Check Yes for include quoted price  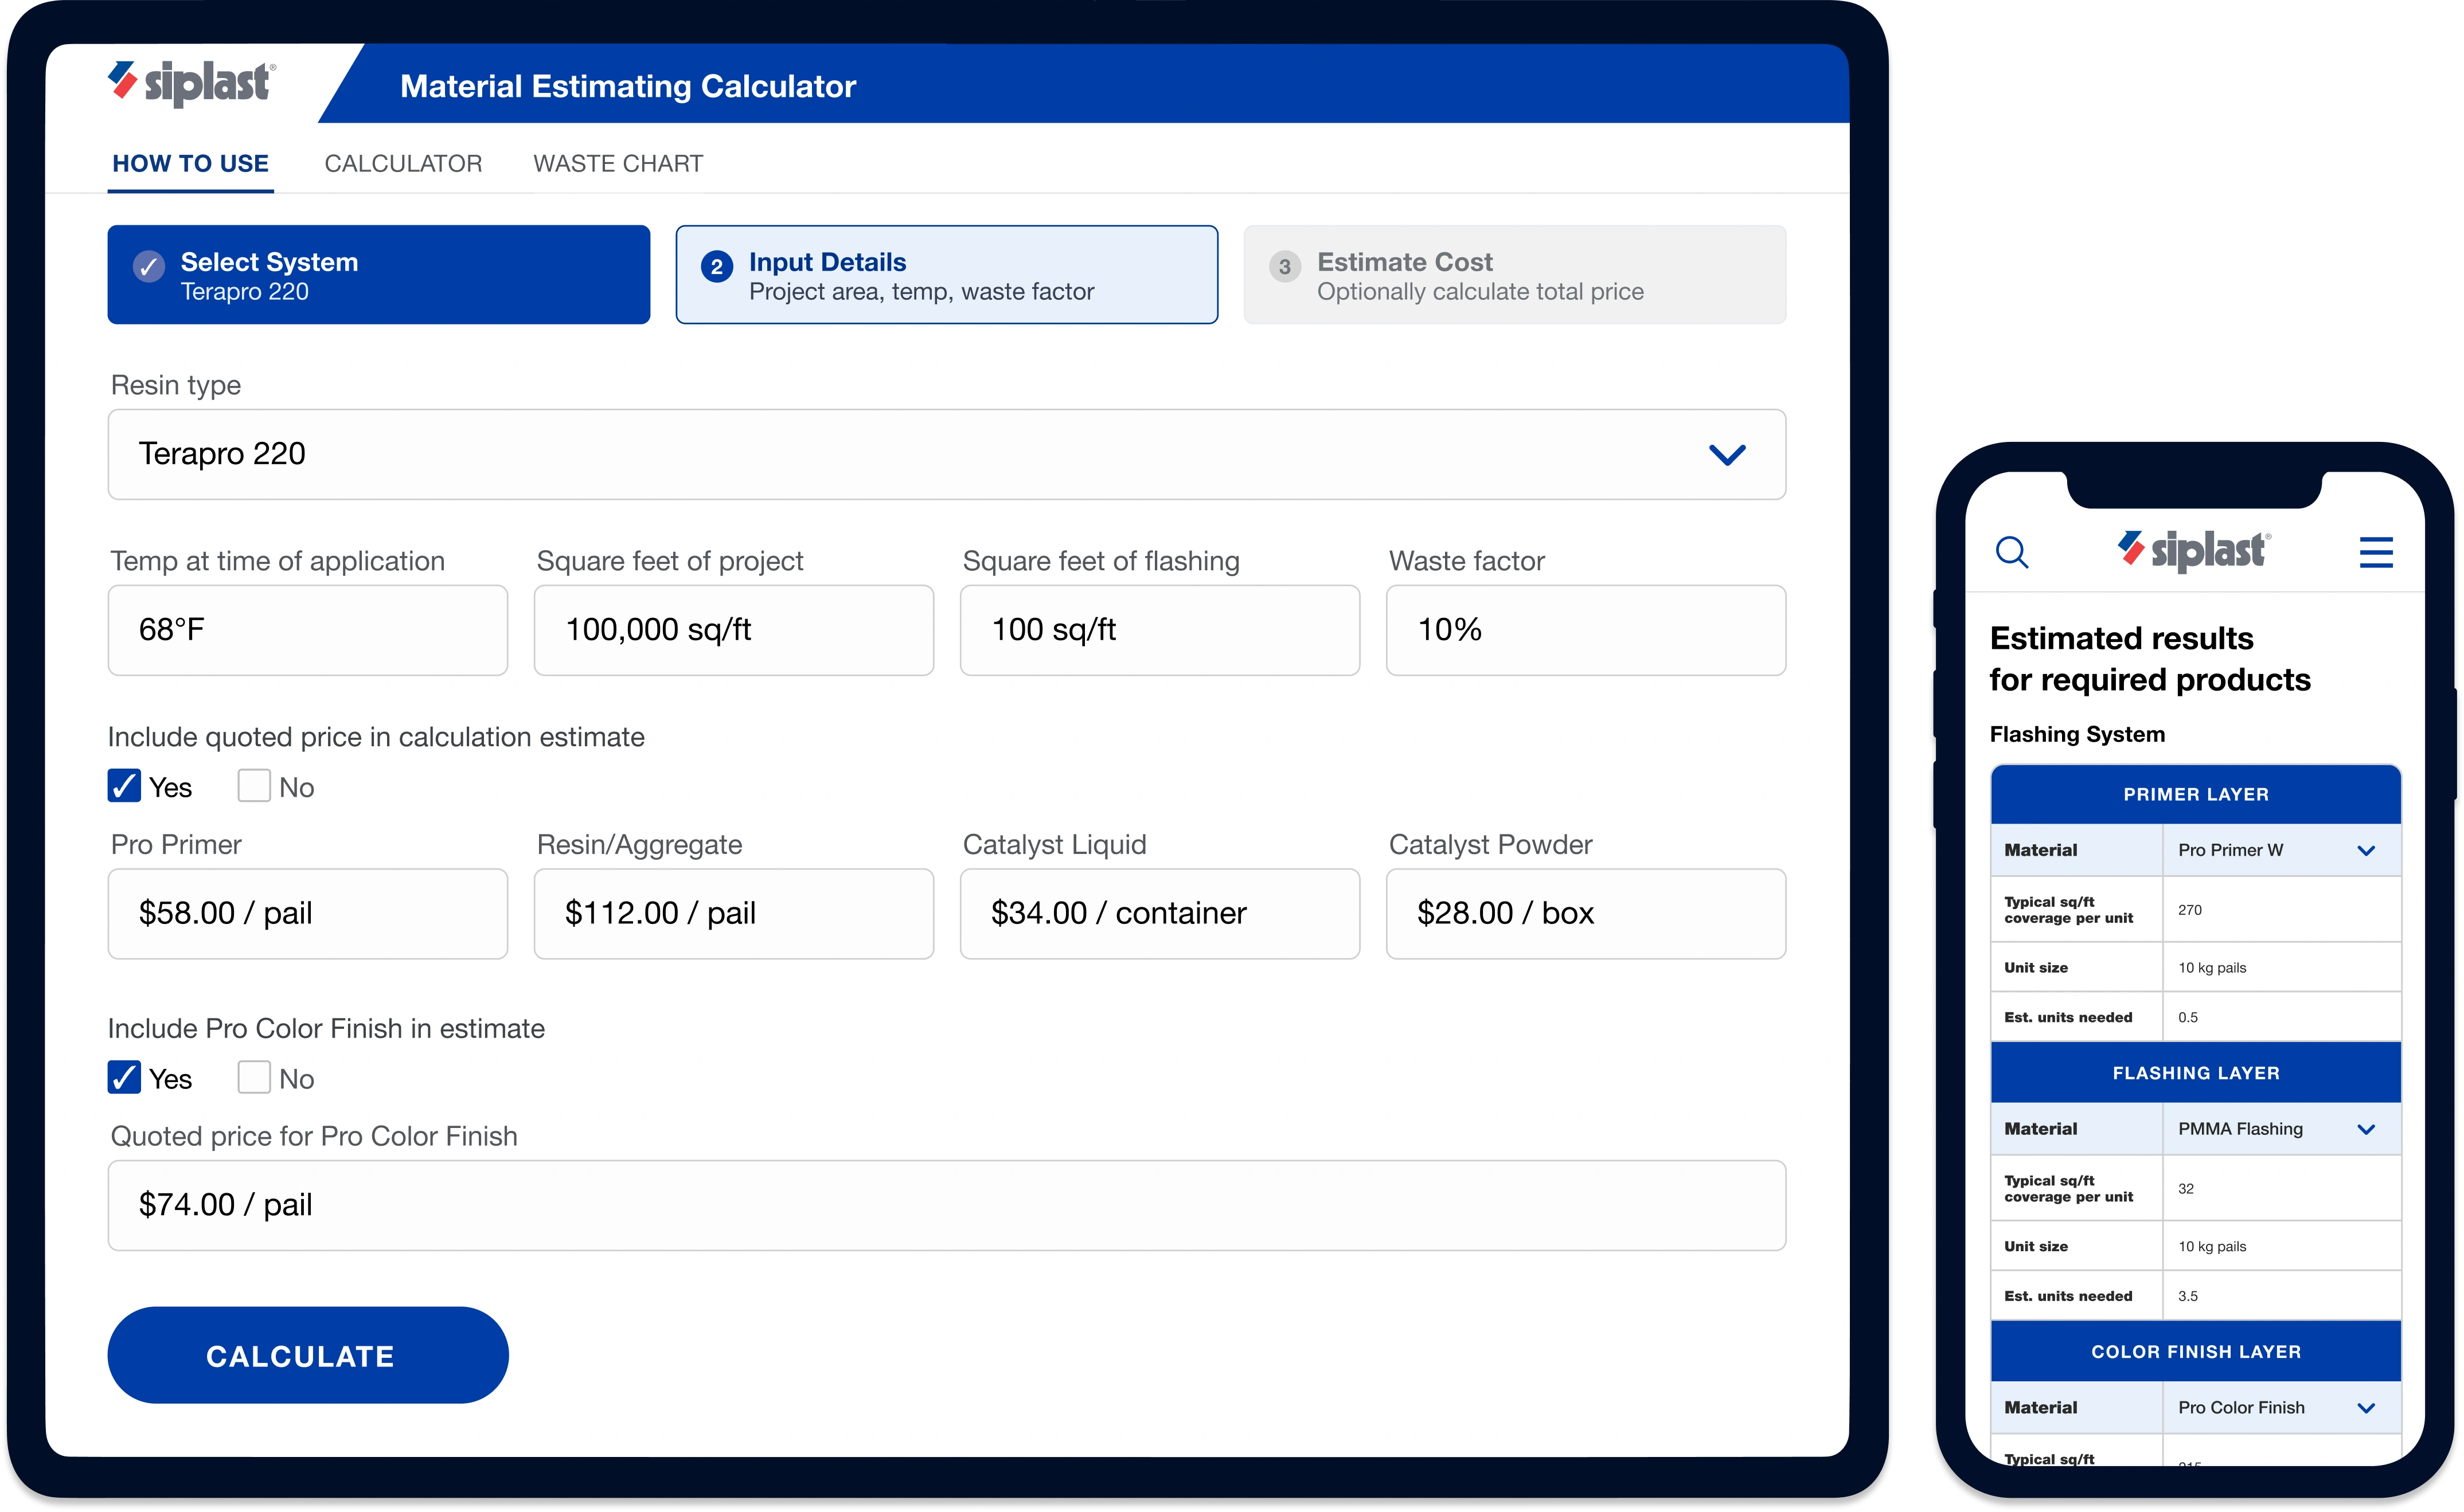[124, 786]
